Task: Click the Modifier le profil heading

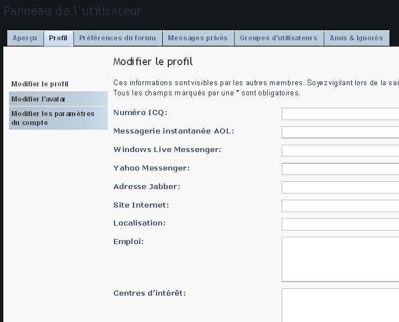Action: [153, 62]
